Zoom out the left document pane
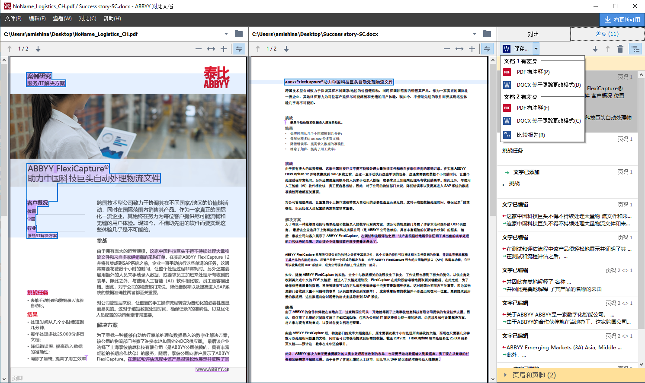The image size is (645, 383). (199, 49)
